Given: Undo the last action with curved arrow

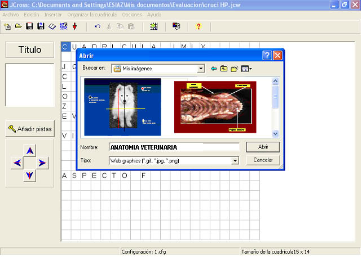Looking at the screenshot, I should [x=98, y=26].
